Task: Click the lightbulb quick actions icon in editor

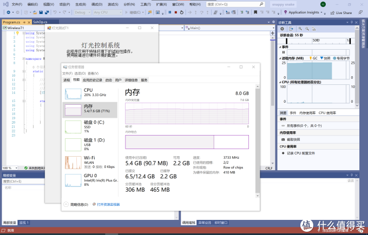Action: click(17, 33)
